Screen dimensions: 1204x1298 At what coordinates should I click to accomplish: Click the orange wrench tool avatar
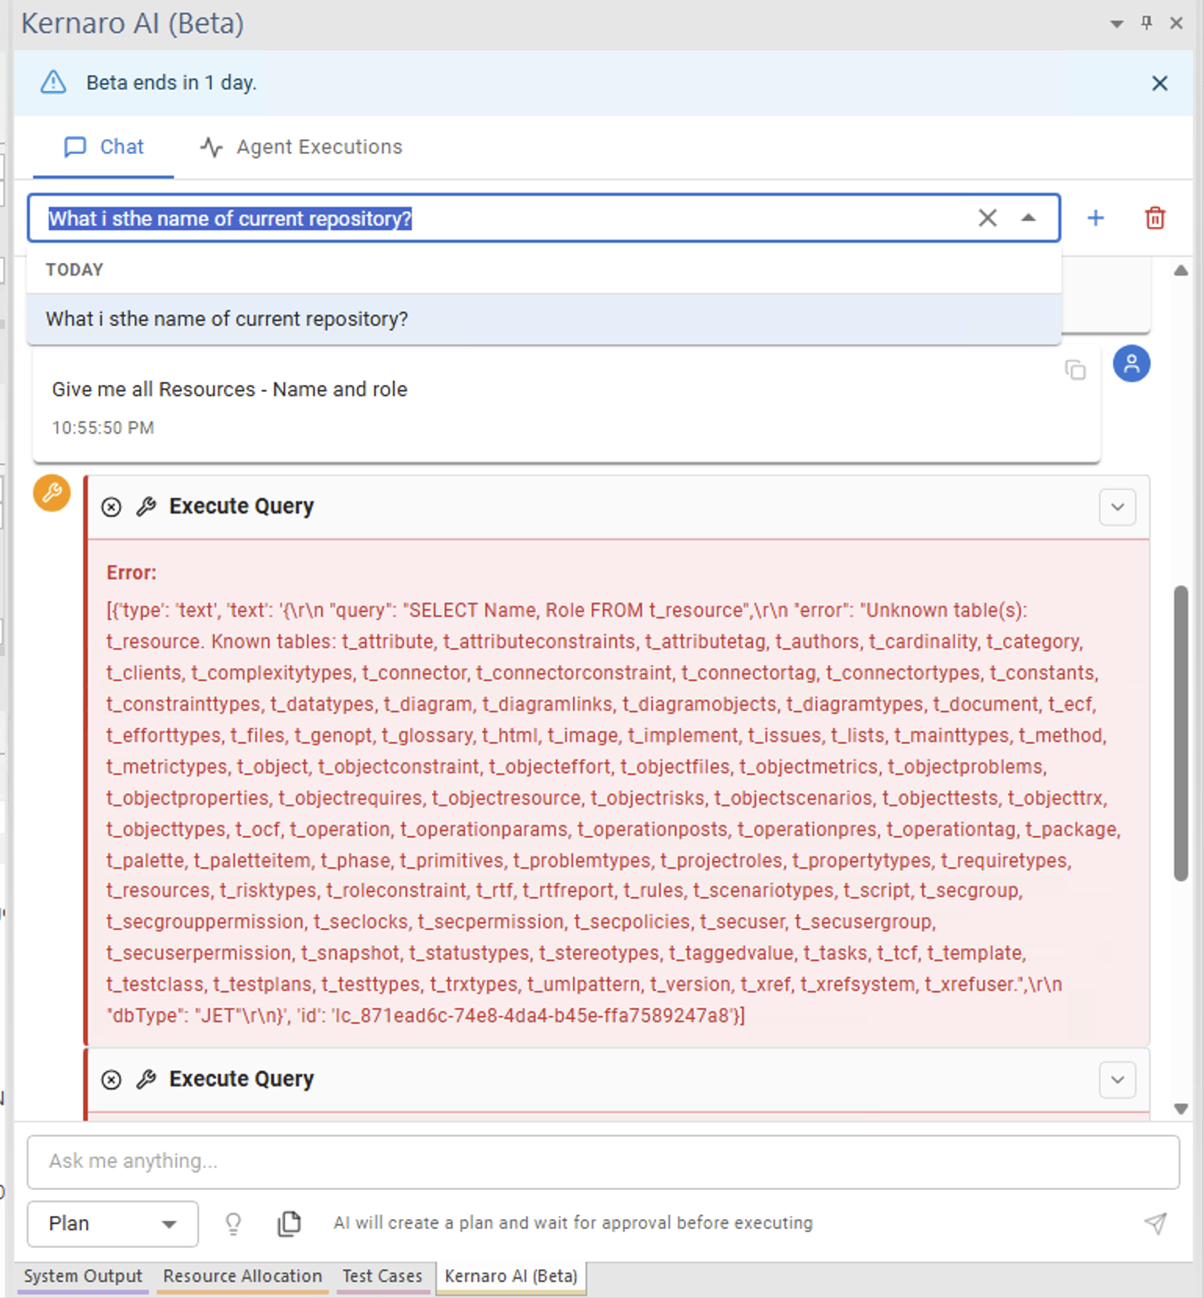(x=52, y=492)
